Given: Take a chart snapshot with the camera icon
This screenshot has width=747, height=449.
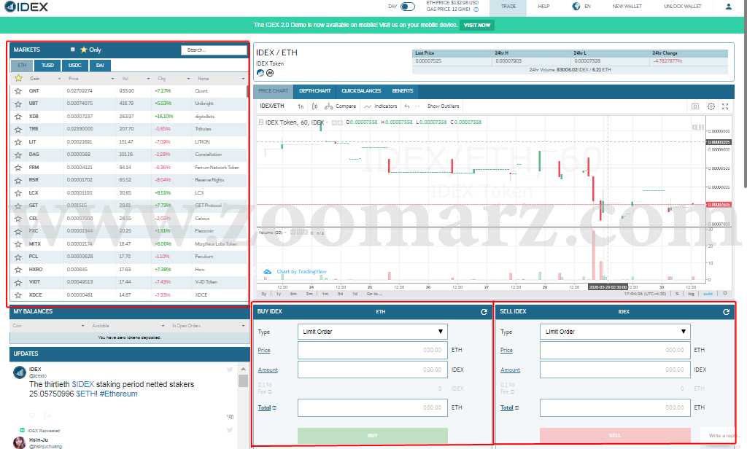Looking at the screenshot, I should click(695, 106).
